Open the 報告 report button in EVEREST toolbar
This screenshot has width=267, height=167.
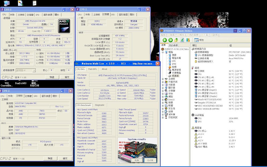click(199, 40)
